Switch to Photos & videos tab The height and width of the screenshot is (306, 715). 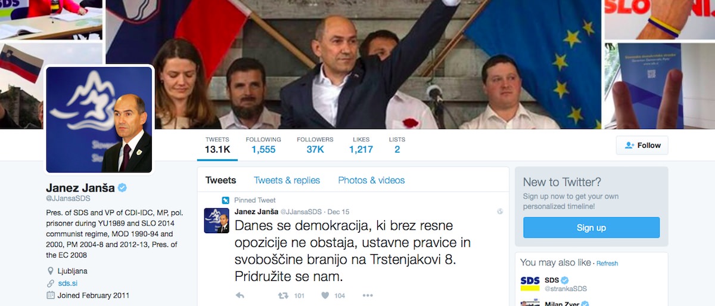(371, 180)
